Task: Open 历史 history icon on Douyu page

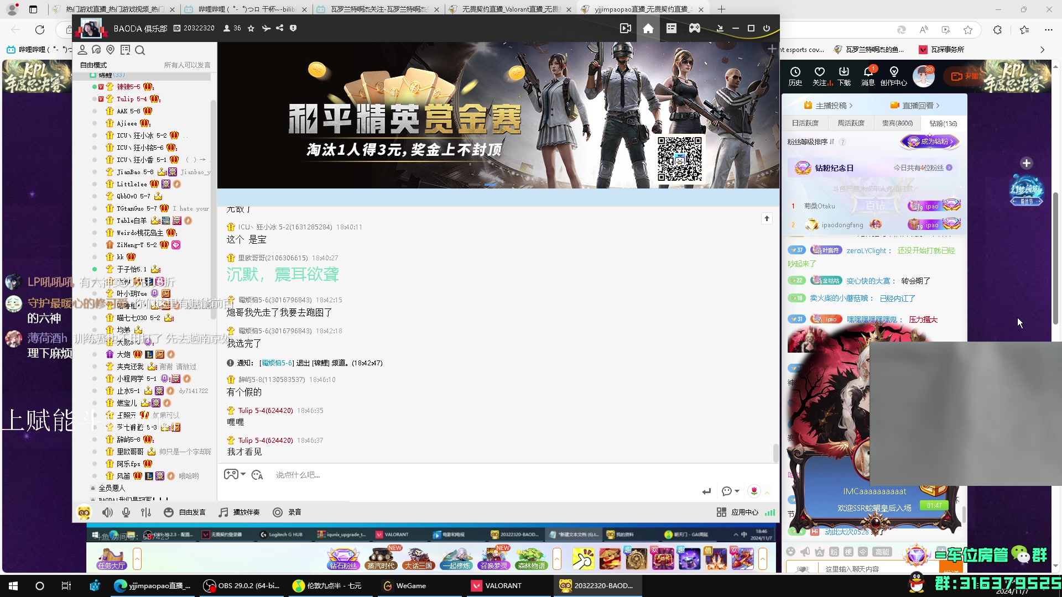Action: 795,76
